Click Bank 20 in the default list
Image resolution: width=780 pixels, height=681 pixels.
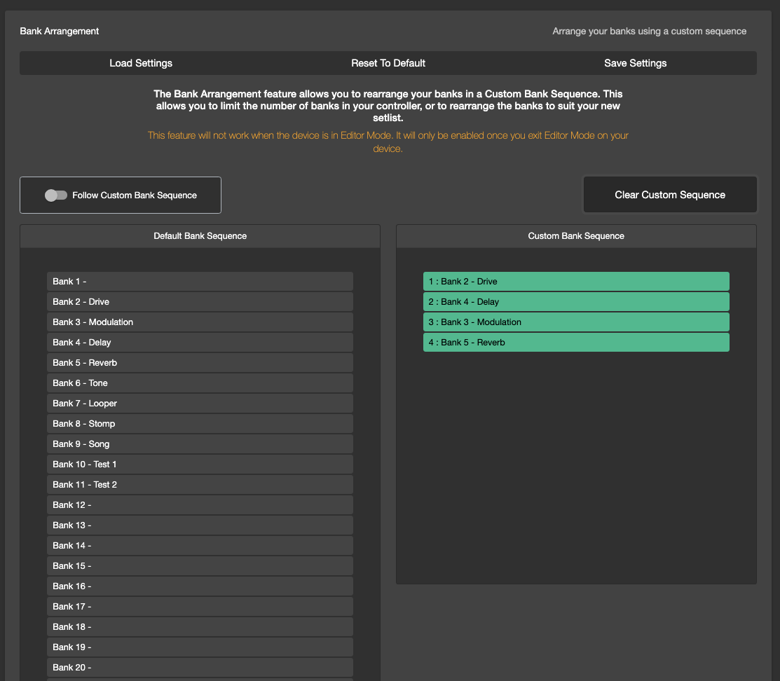click(x=200, y=668)
